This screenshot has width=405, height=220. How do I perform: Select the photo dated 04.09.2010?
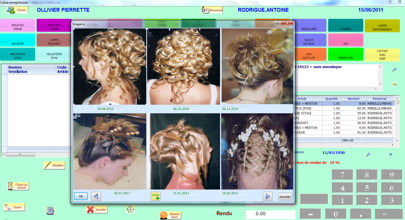110,67
